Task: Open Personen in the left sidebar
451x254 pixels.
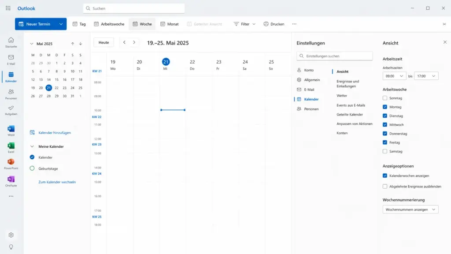Action: pos(11,94)
